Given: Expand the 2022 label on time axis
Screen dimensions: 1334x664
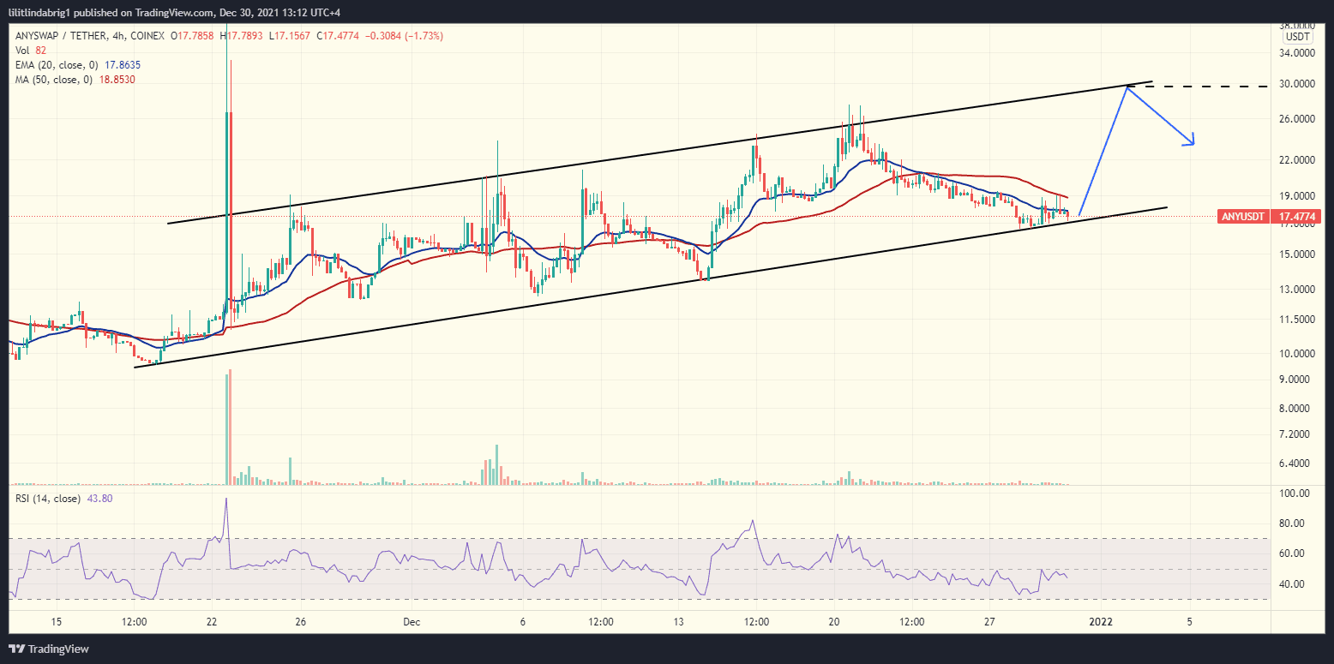Looking at the screenshot, I should click(1100, 623).
